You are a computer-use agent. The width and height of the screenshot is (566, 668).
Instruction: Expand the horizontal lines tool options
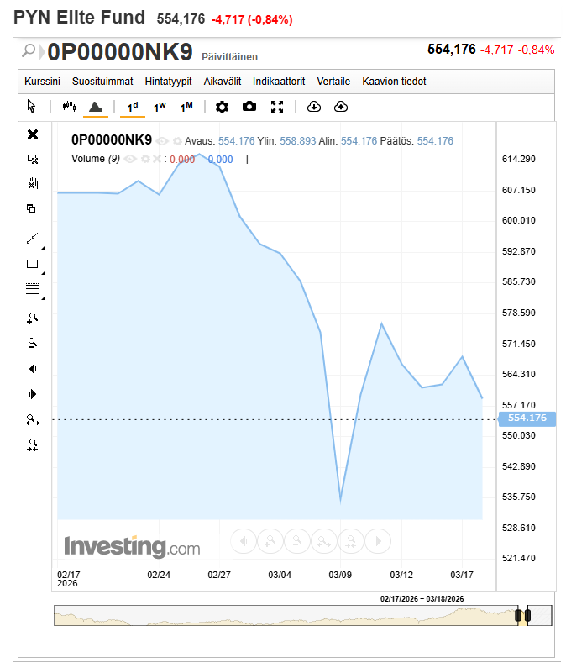pyautogui.click(x=42, y=298)
